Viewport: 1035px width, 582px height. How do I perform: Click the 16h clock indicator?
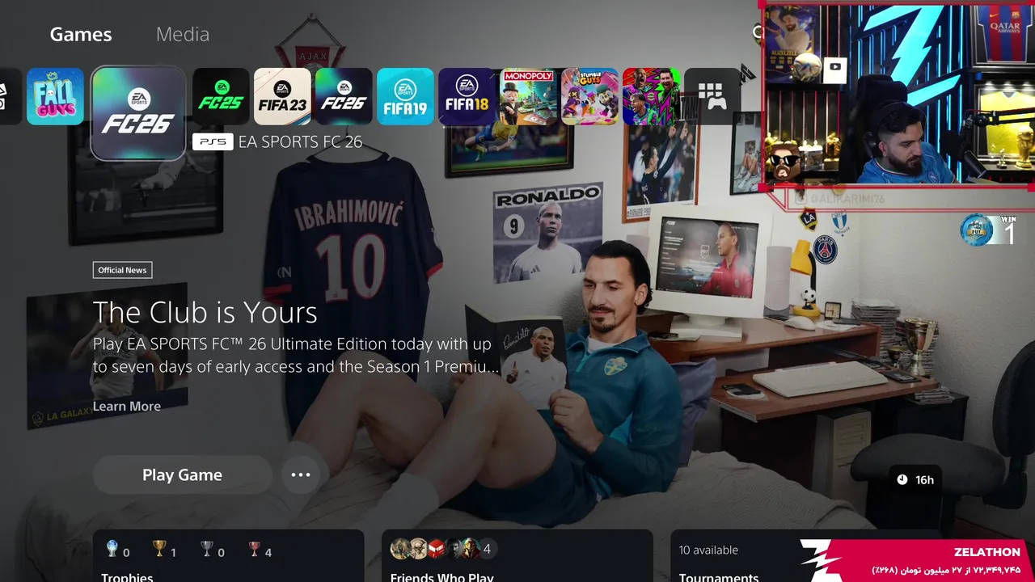(915, 480)
